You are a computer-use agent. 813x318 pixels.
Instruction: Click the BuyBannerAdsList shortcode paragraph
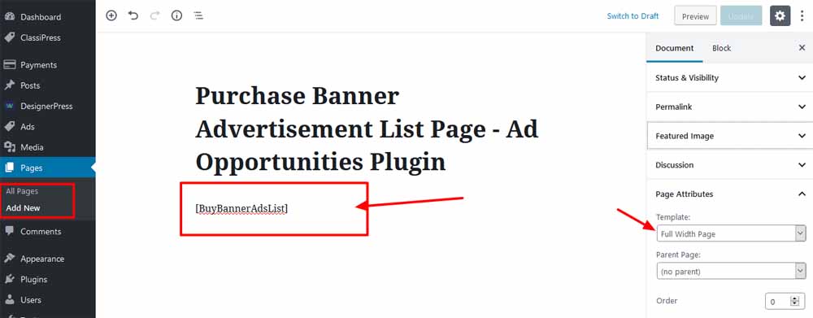[241, 208]
